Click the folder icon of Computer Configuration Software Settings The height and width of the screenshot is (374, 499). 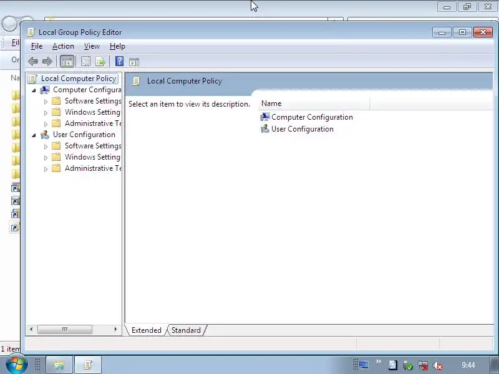coord(56,101)
